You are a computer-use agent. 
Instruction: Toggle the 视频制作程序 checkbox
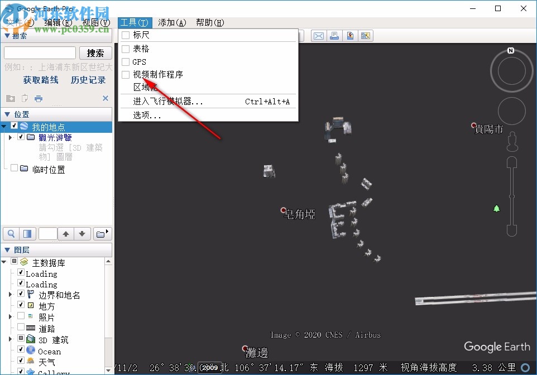coord(126,75)
